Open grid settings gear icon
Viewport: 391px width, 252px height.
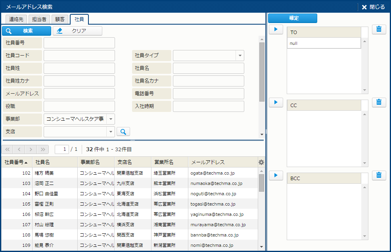click(x=261, y=162)
